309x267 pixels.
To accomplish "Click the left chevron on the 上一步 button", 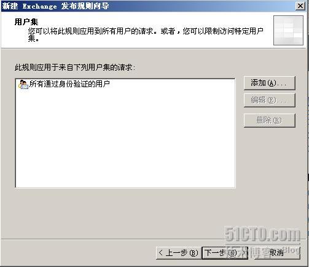I will pos(161,253).
